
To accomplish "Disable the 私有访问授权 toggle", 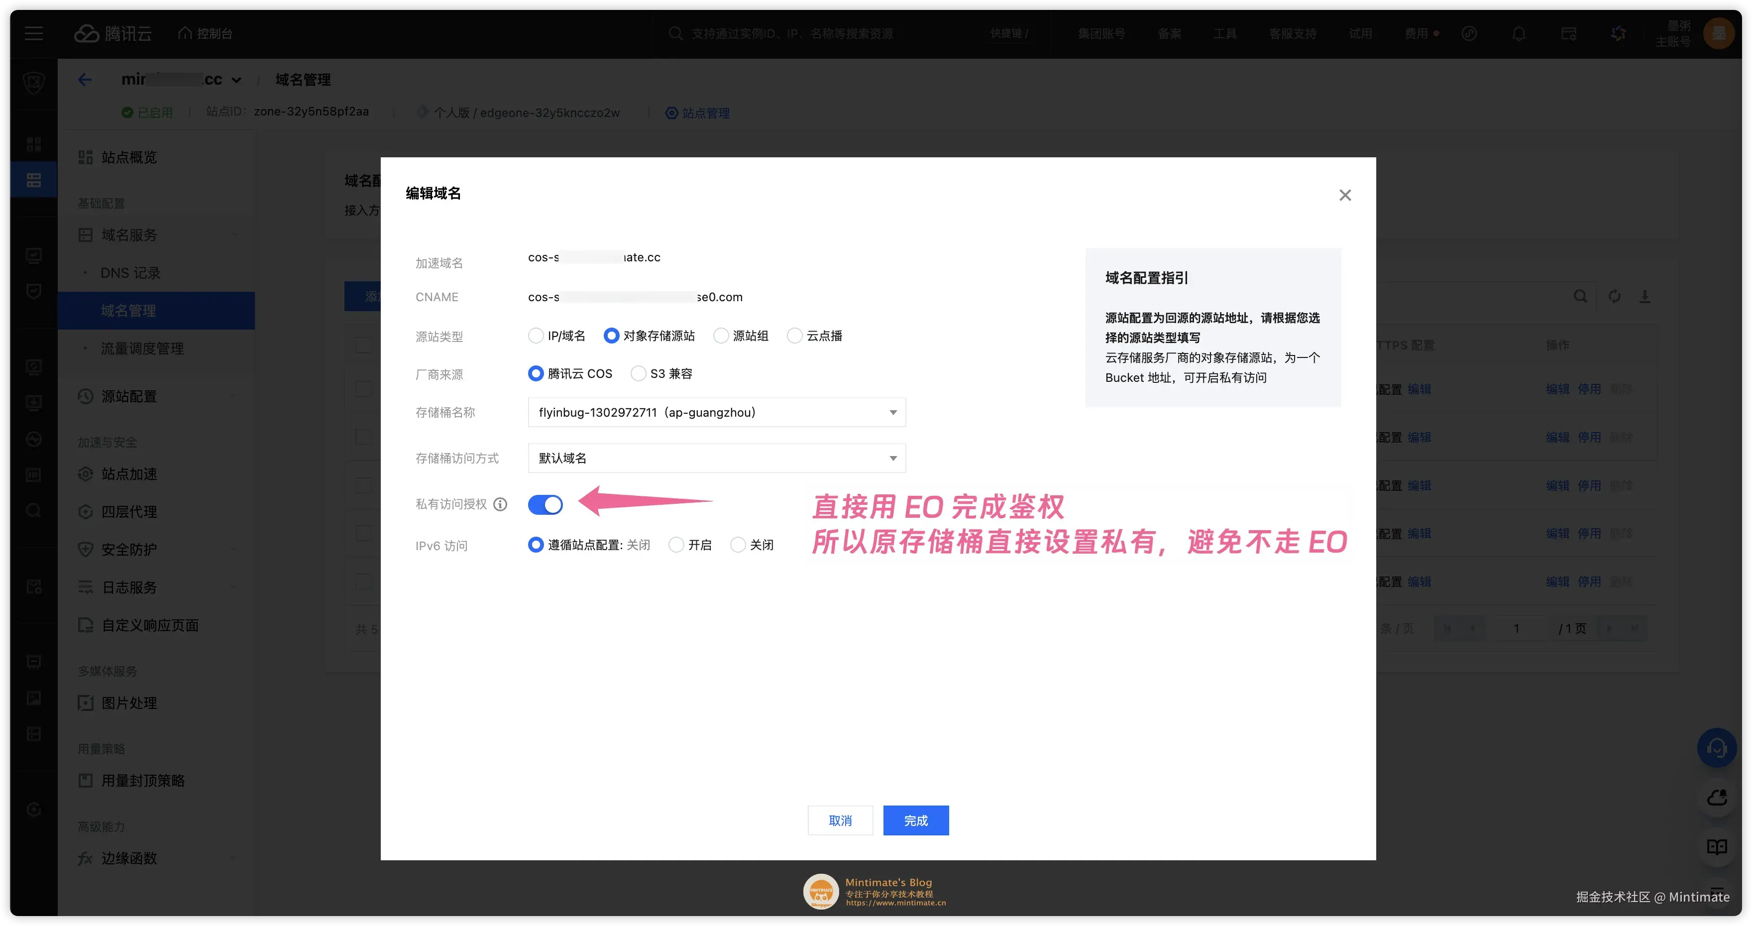I will coord(545,505).
